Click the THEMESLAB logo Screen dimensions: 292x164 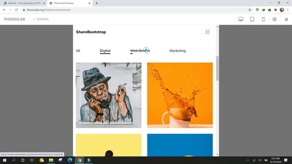click(14, 19)
